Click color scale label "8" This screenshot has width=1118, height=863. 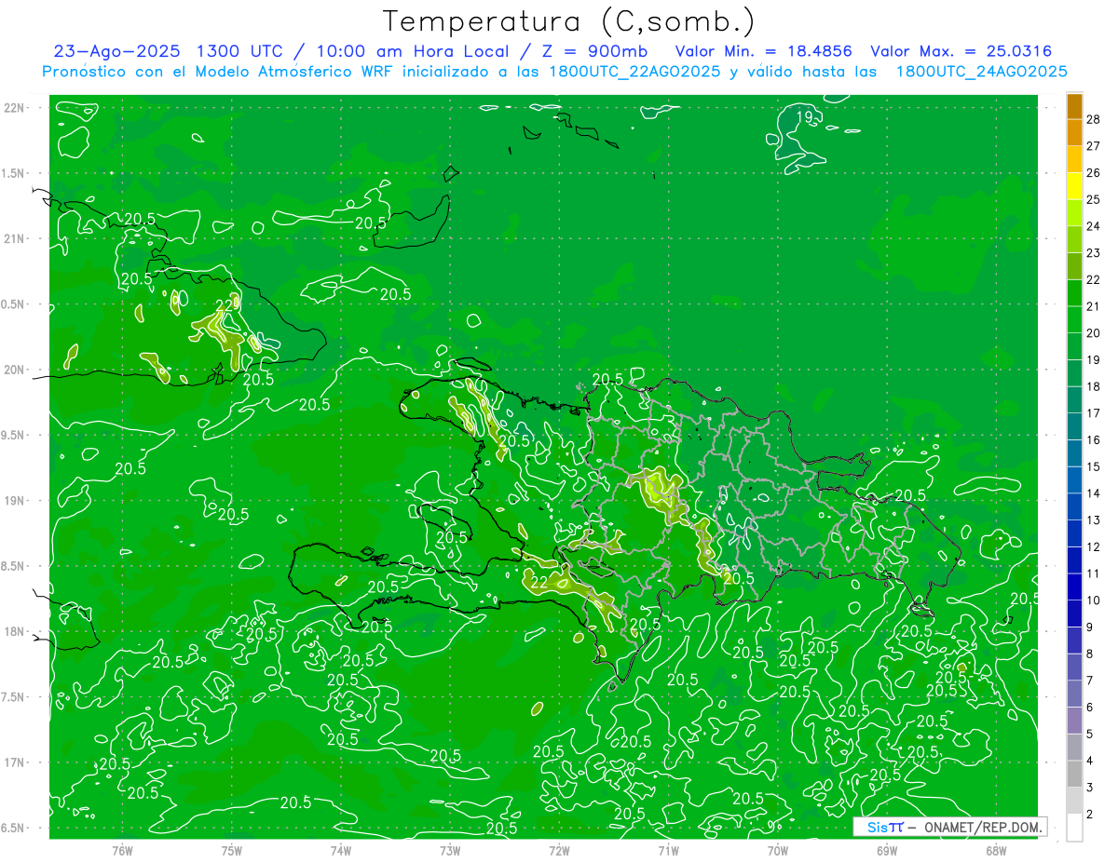click(1090, 654)
